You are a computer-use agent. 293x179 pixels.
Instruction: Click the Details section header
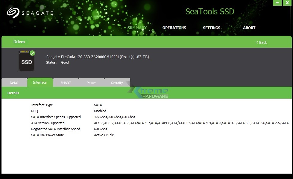coord(13,93)
